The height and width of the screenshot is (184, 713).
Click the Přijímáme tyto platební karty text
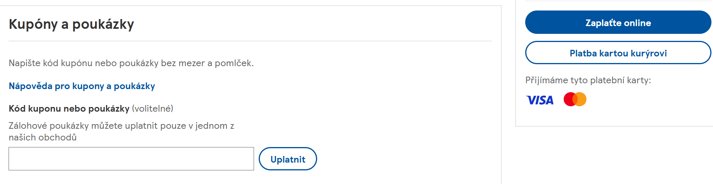pyautogui.click(x=588, y=80)
